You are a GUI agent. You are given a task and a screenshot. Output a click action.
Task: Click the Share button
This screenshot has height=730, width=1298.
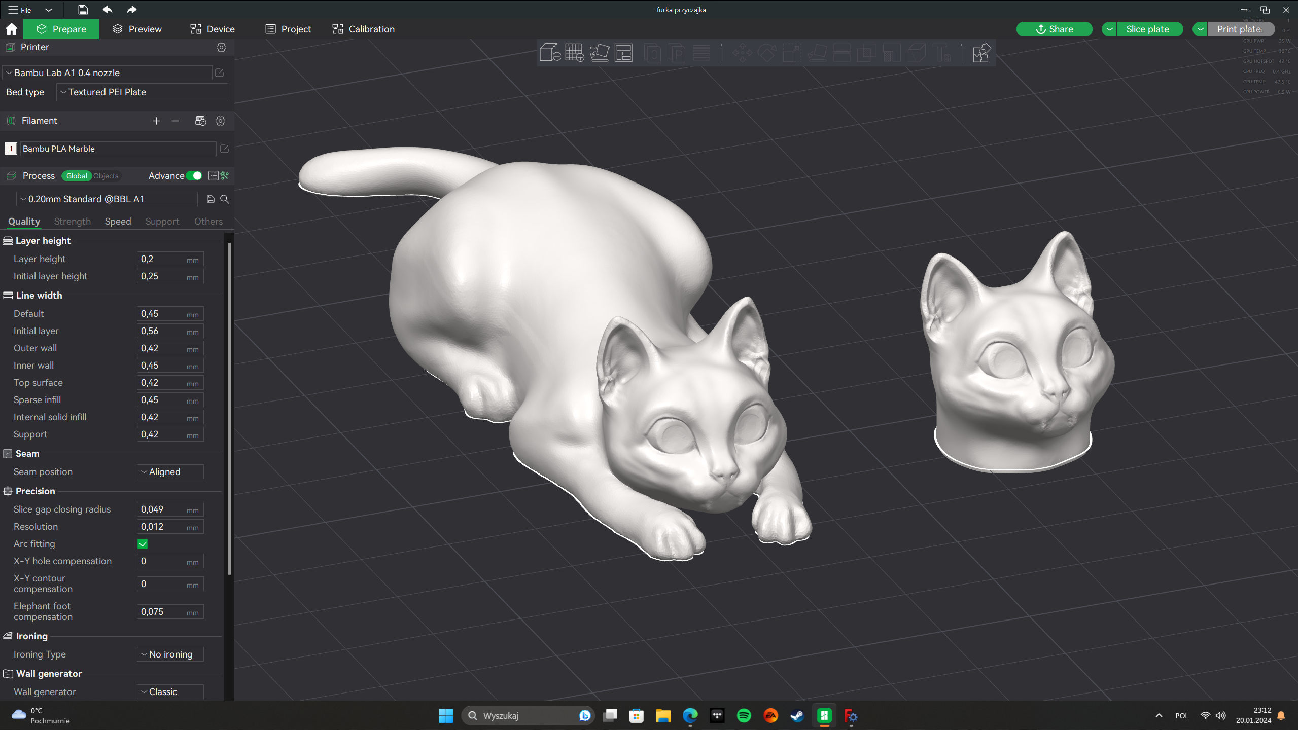1054,29
